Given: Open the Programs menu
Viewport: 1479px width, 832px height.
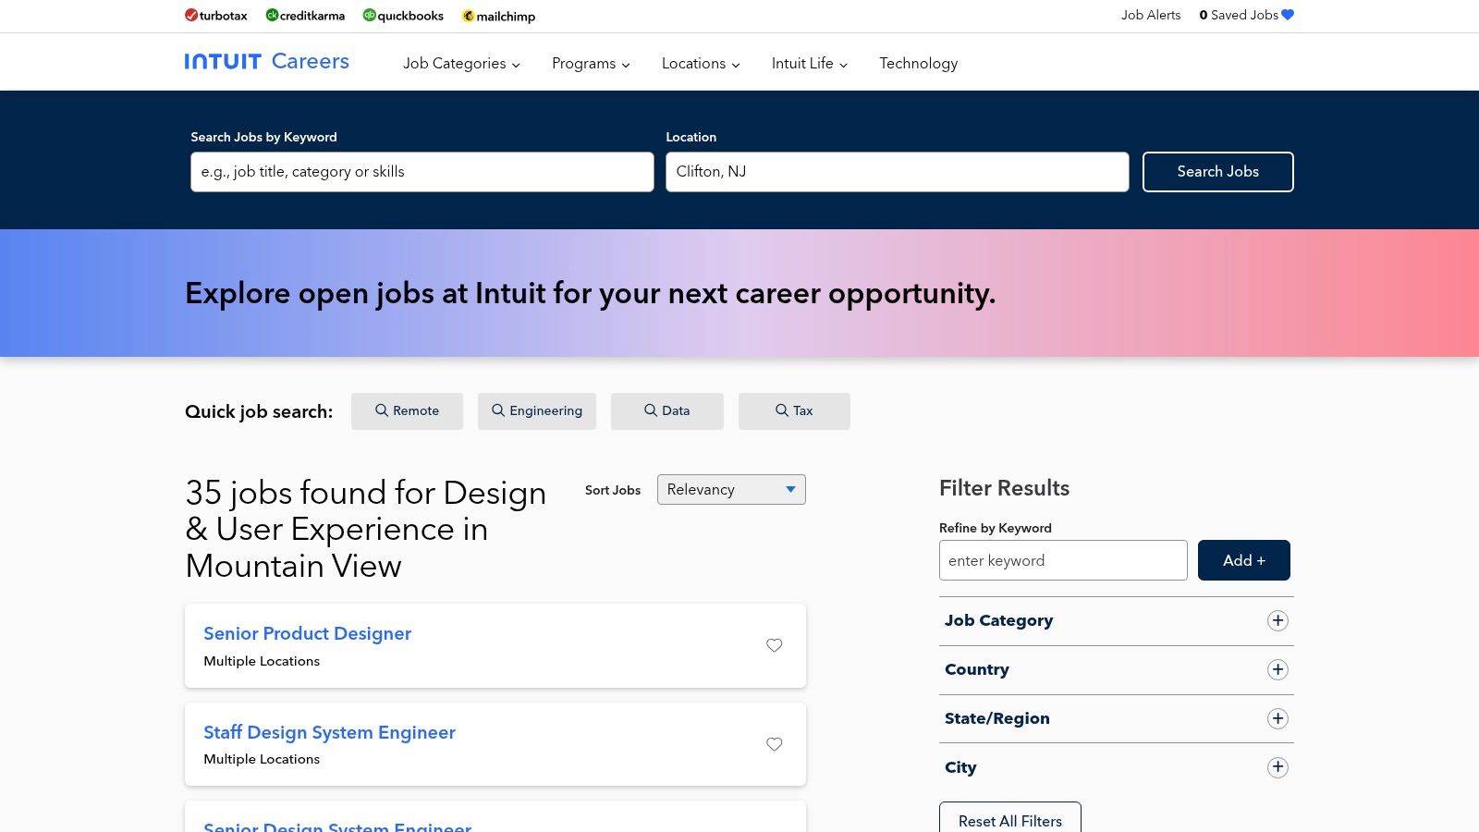Looking at the screenshot, I should pos(591,64).
